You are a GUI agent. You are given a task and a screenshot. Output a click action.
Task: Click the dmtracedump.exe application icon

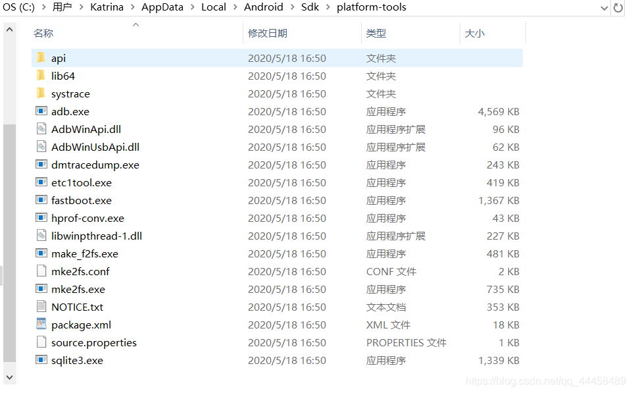point(41,164)
